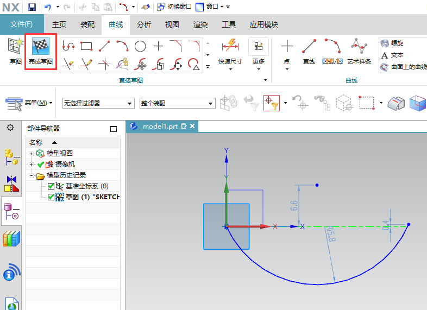Click the Assembly Navigator sidebar icon
This screenshot has width=427, height=310.
pyautogui.click(x=10, y=157)
